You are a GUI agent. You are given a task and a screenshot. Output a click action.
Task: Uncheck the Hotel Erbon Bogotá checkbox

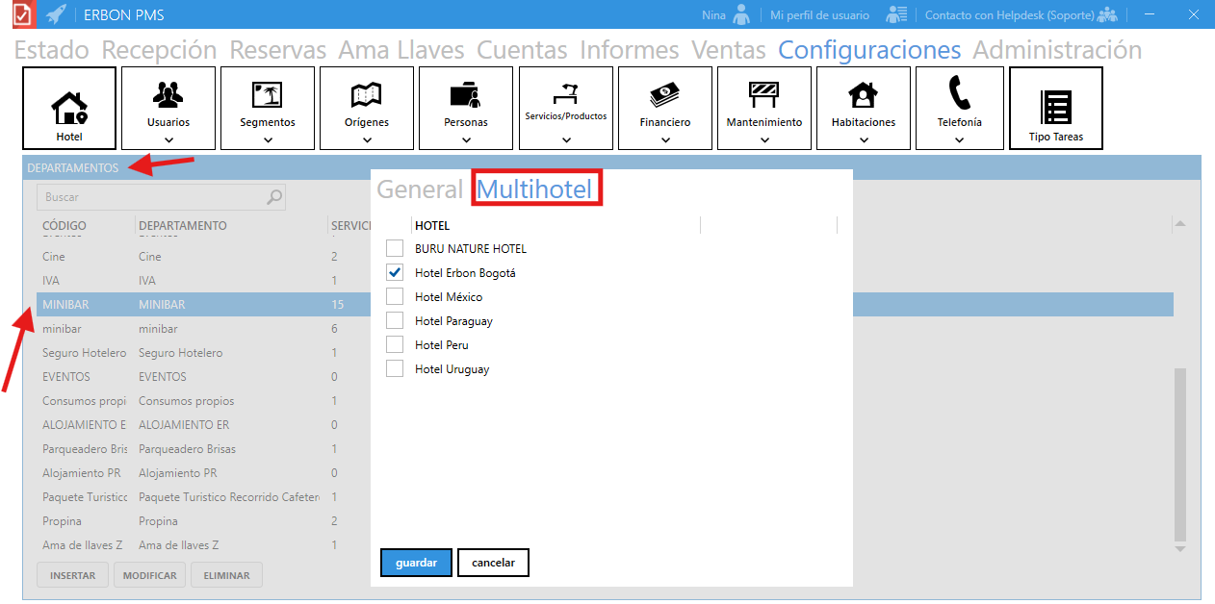pyautogui.click(x=395, y=272)
